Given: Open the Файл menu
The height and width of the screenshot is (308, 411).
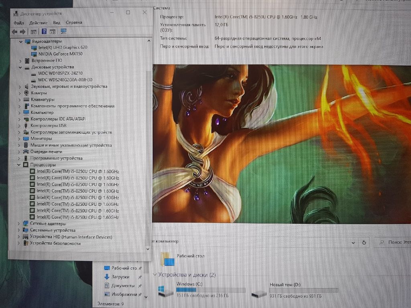Looking at the screenshot, I should (x=18, y=23).
